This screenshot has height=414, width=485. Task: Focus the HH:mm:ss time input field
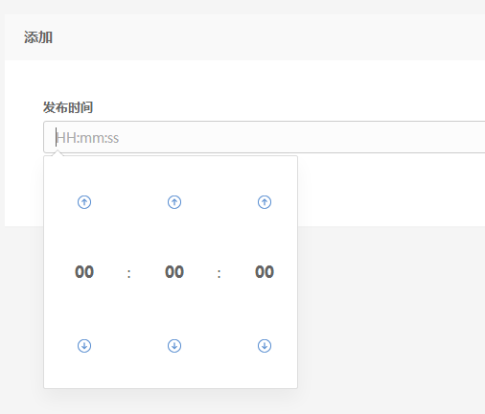pos(265,137)
